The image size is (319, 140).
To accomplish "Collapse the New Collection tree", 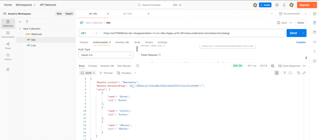I will [x=20, y=29].
